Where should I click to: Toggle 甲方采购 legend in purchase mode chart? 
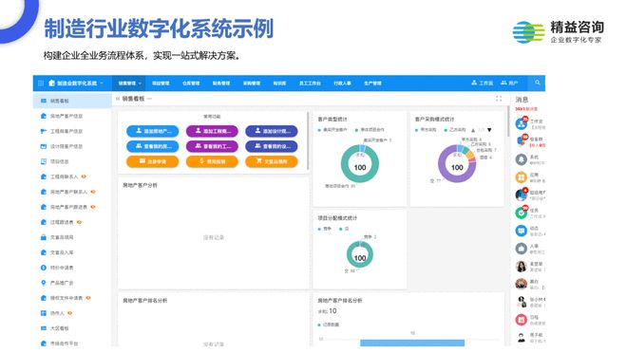(x=426, y=130)
